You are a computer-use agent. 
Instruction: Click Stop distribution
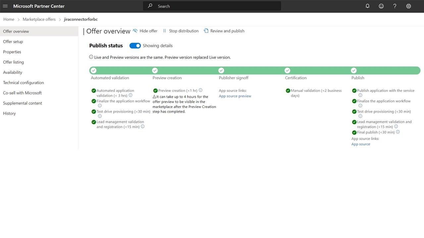(181, 31)
